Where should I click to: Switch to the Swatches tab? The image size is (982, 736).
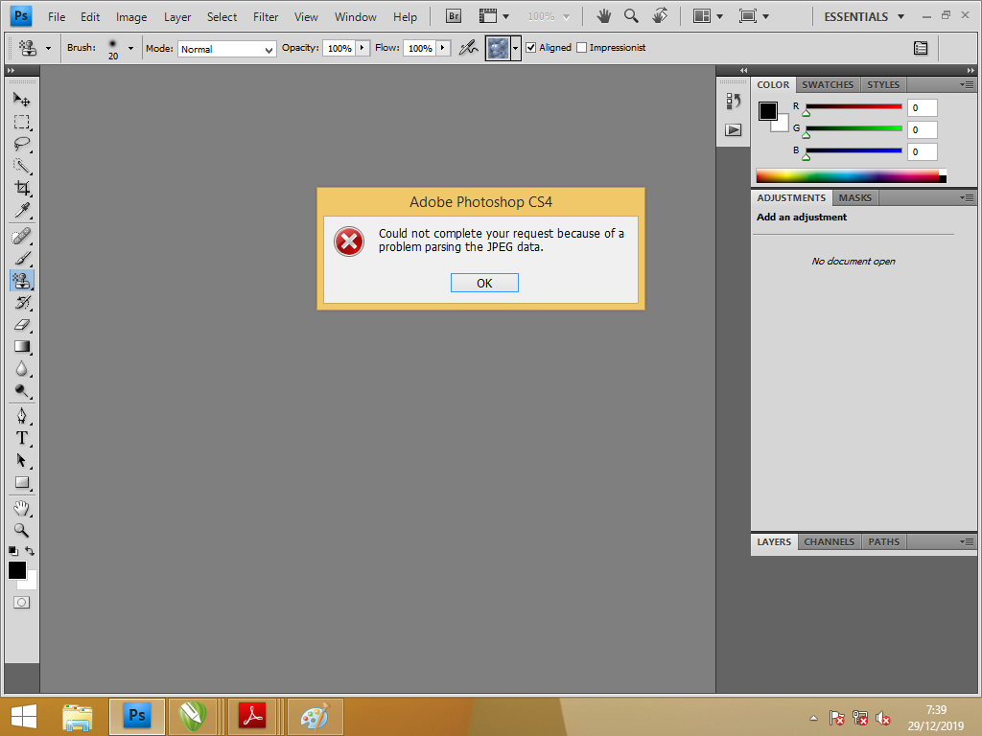coord(828,84)
